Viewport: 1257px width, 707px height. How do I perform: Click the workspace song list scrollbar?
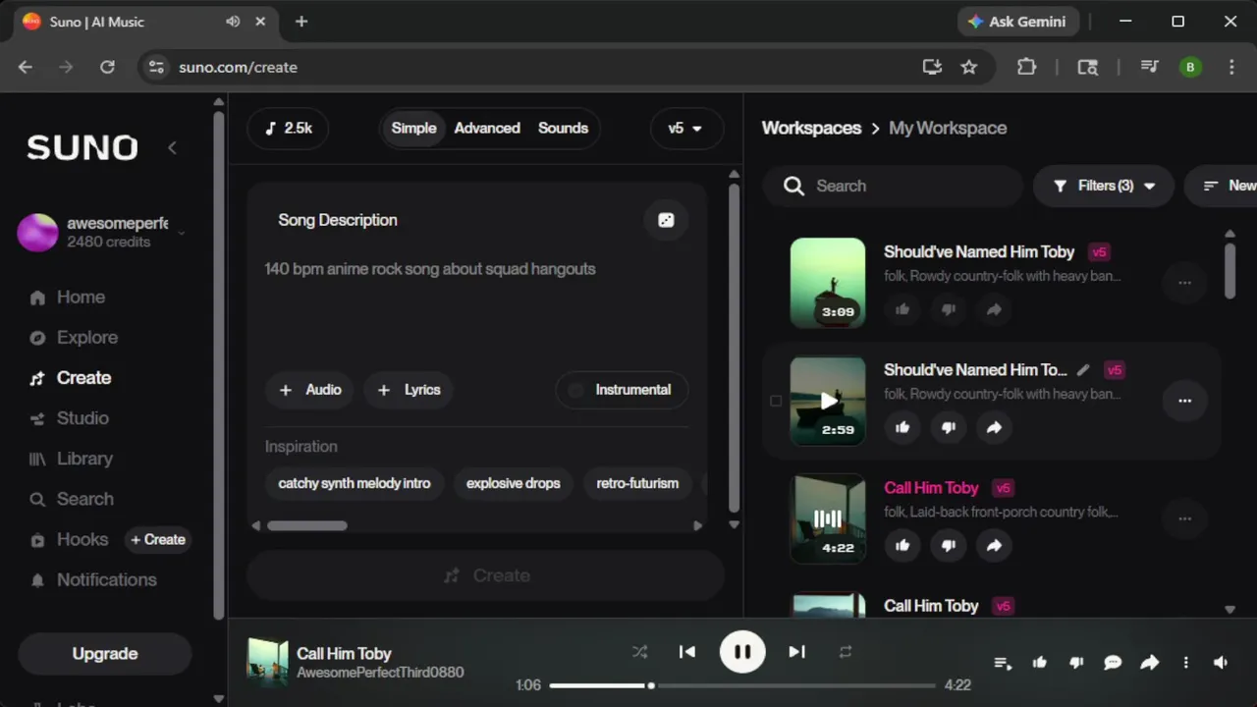click(1230, 270)
